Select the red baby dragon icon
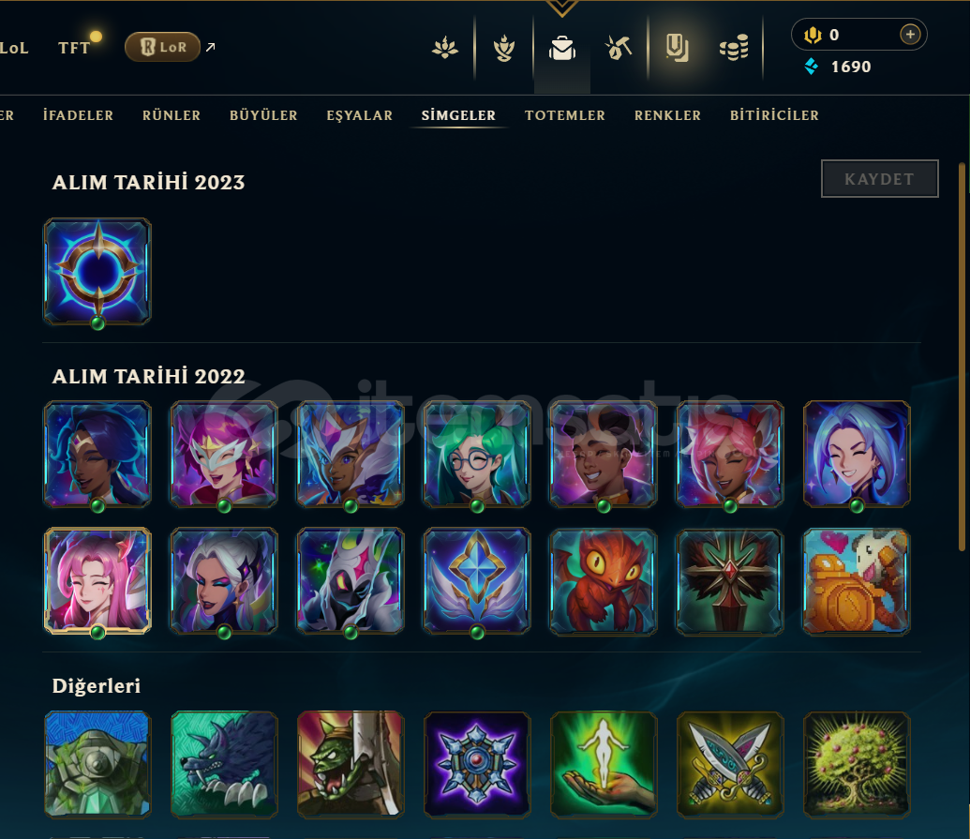Viewport: 970px width, 839px height. (x=604, y=581)
